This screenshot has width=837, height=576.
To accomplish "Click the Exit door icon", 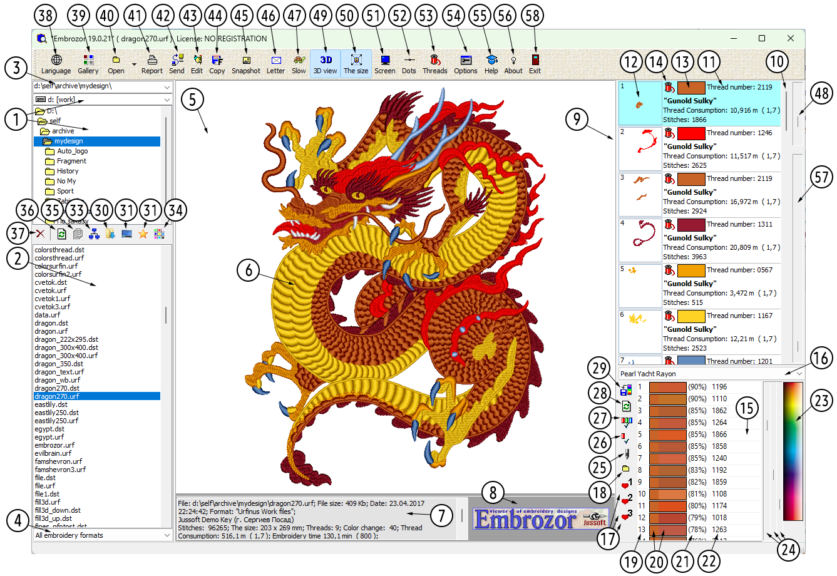I will [x=535, y=60].
